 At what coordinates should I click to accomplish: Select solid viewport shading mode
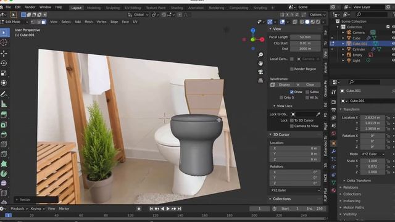307,22
